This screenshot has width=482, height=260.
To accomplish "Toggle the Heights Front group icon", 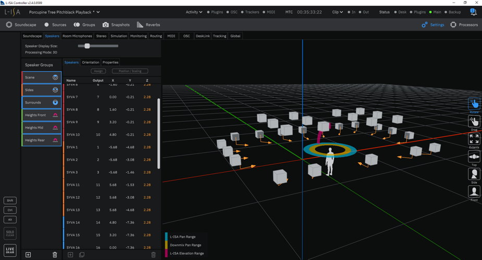I will [55, 115].
